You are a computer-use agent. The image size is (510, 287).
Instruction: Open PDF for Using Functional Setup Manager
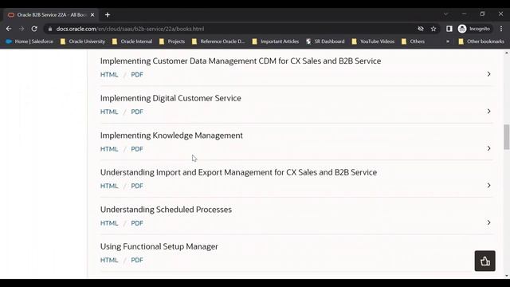(137, 260)
